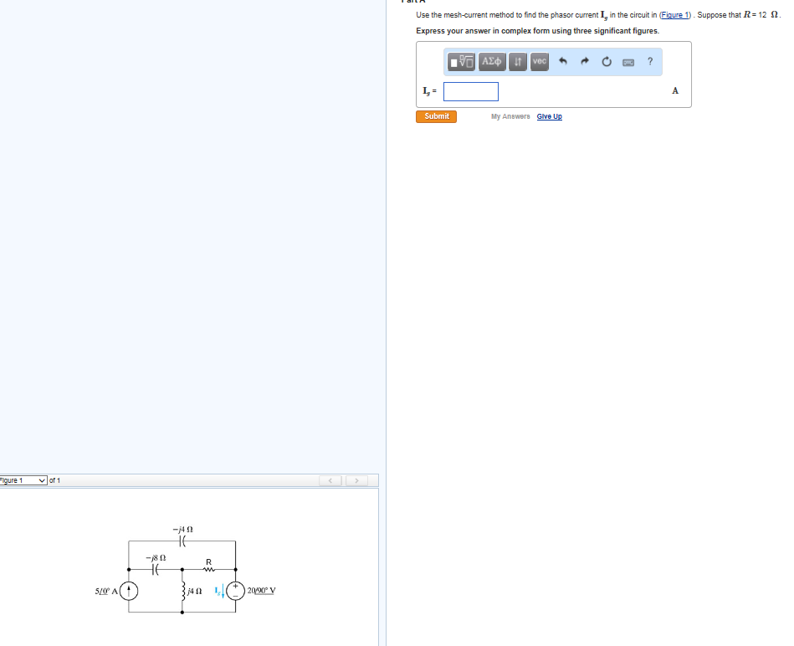Open the math templates palette icon

point(461,61)
